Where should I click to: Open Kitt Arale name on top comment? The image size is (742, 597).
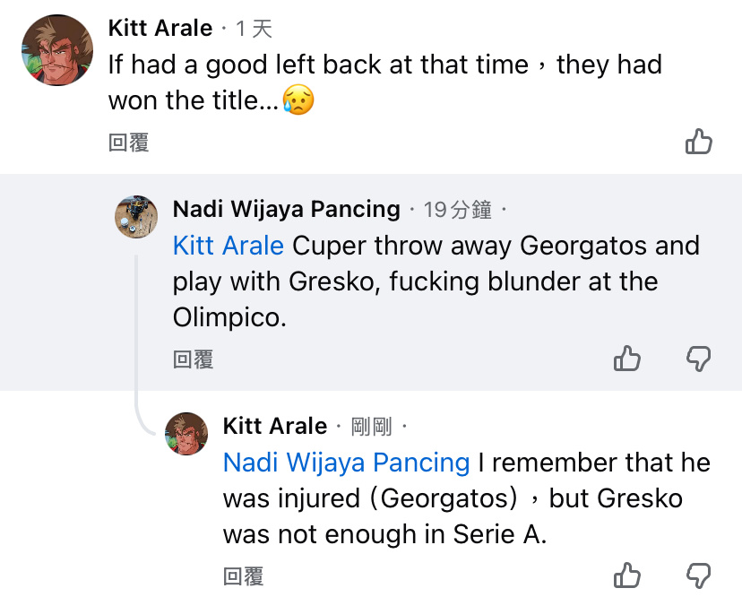(x=160, y=28)
